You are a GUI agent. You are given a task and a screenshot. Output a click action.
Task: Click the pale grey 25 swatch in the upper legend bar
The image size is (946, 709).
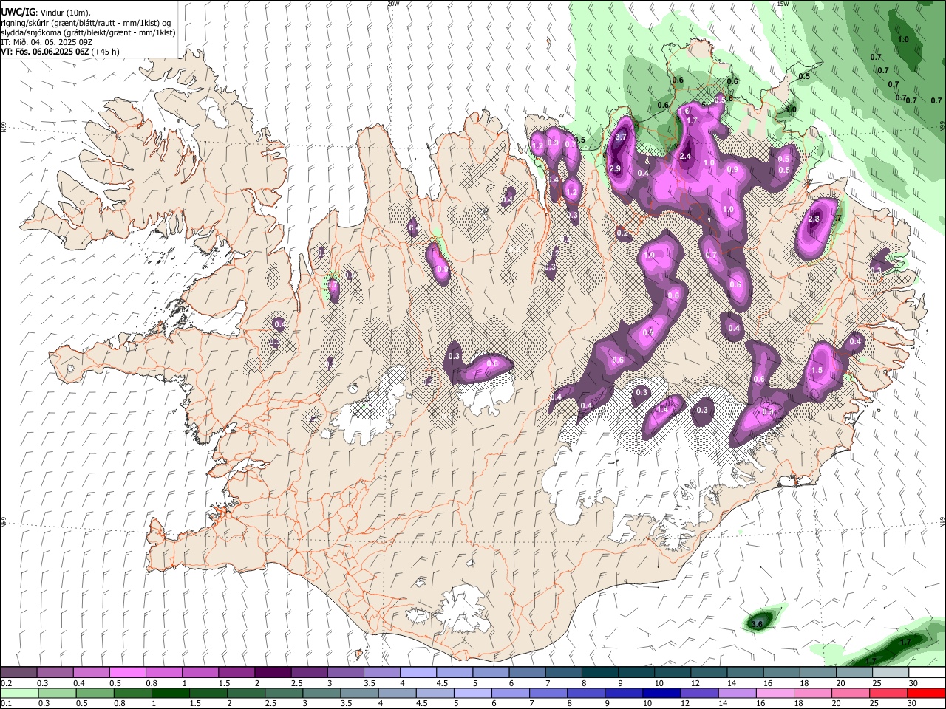point(891,673)
